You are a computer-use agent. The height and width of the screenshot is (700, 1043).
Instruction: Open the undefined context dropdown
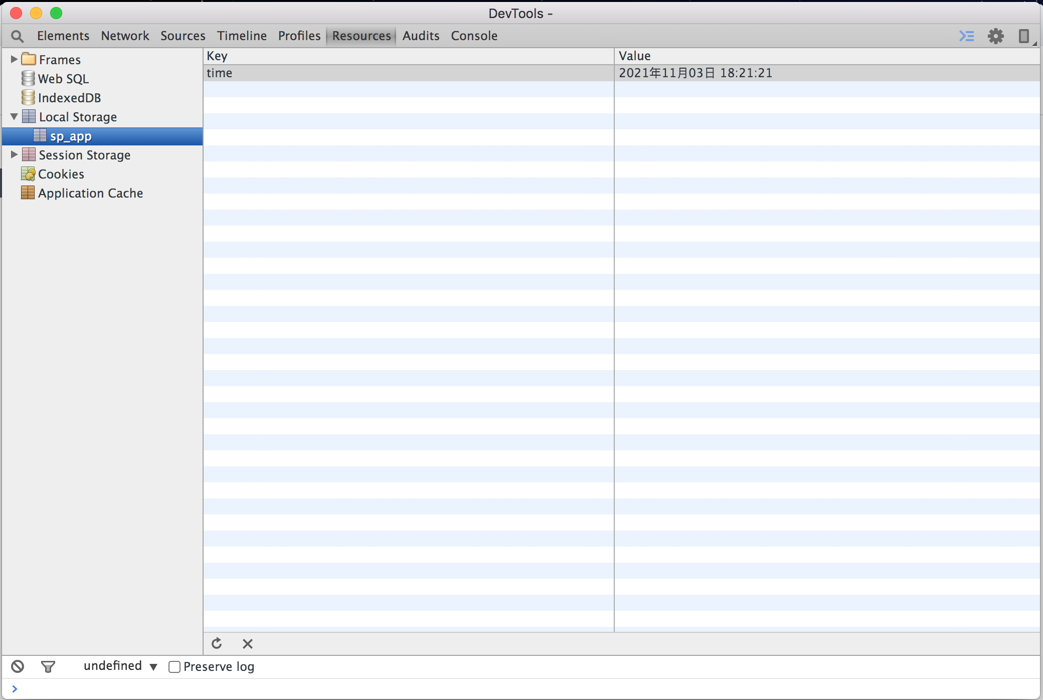(x=120, y=666)
